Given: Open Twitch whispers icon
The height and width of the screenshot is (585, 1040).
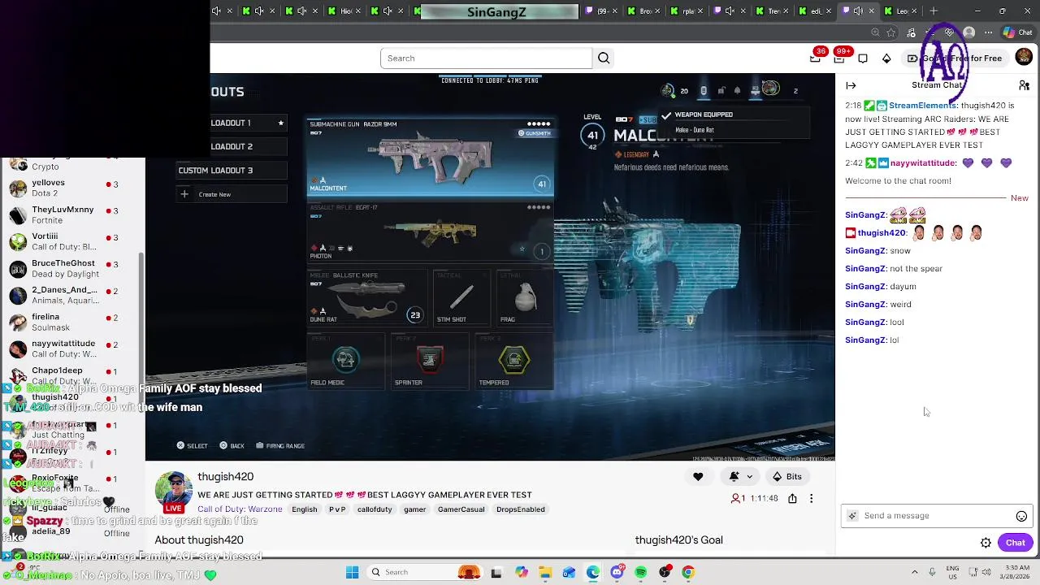Looking at the screenshot, I should pyautogui.click(x=863, y=58).
